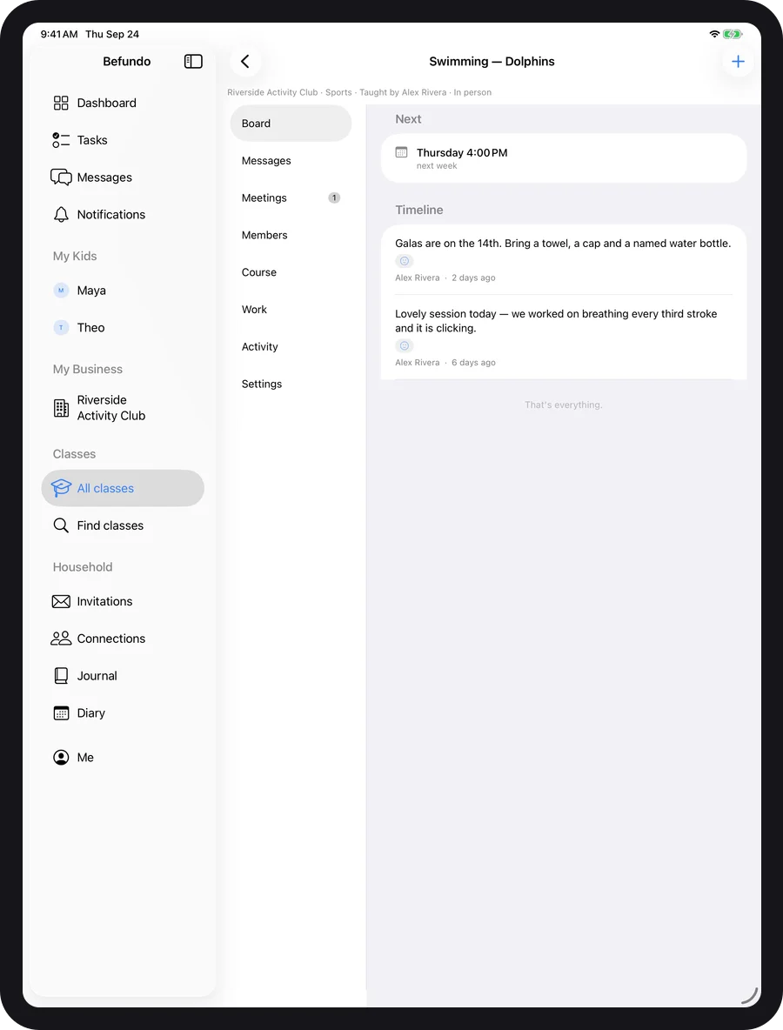The image size is (783, 1030).
Task: Tap the Swimming — Dolphins title
Action: pos(492,61)
